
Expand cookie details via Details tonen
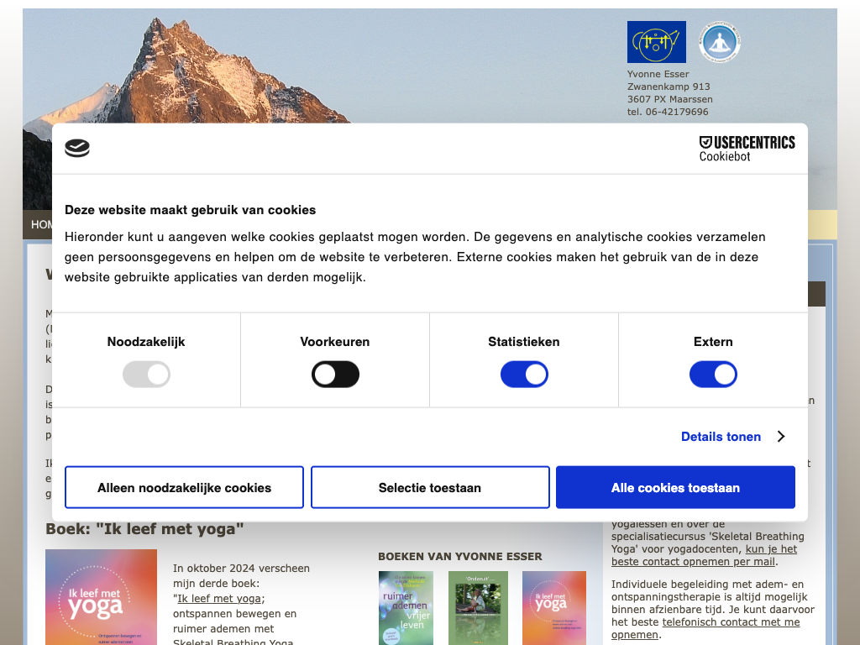(721, 437)
